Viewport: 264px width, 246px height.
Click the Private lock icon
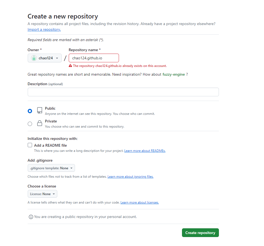[x=40, y=123]
